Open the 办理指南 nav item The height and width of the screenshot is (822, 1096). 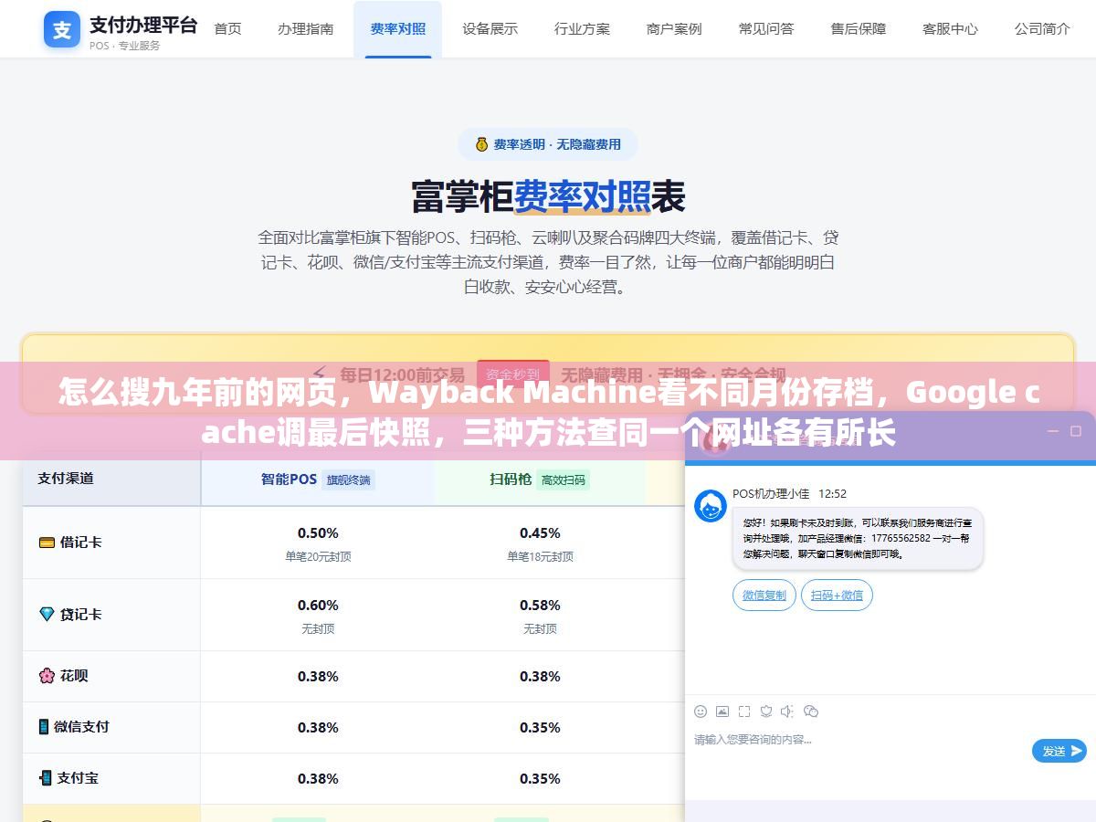point(306,29)
